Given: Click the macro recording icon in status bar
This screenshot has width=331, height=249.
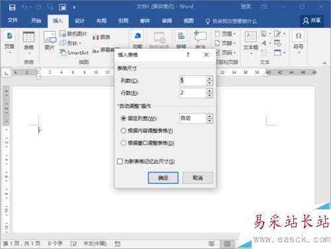Looking at the screenshot, I should tap(118, 244).
